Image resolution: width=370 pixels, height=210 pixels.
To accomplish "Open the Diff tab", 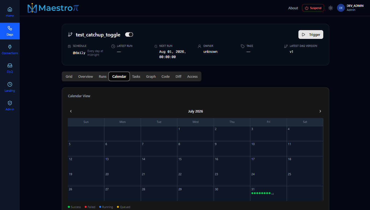I will tap(178, 76).
